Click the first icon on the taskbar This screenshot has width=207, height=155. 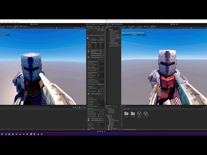pyautogui.click(x=2, y=134)
